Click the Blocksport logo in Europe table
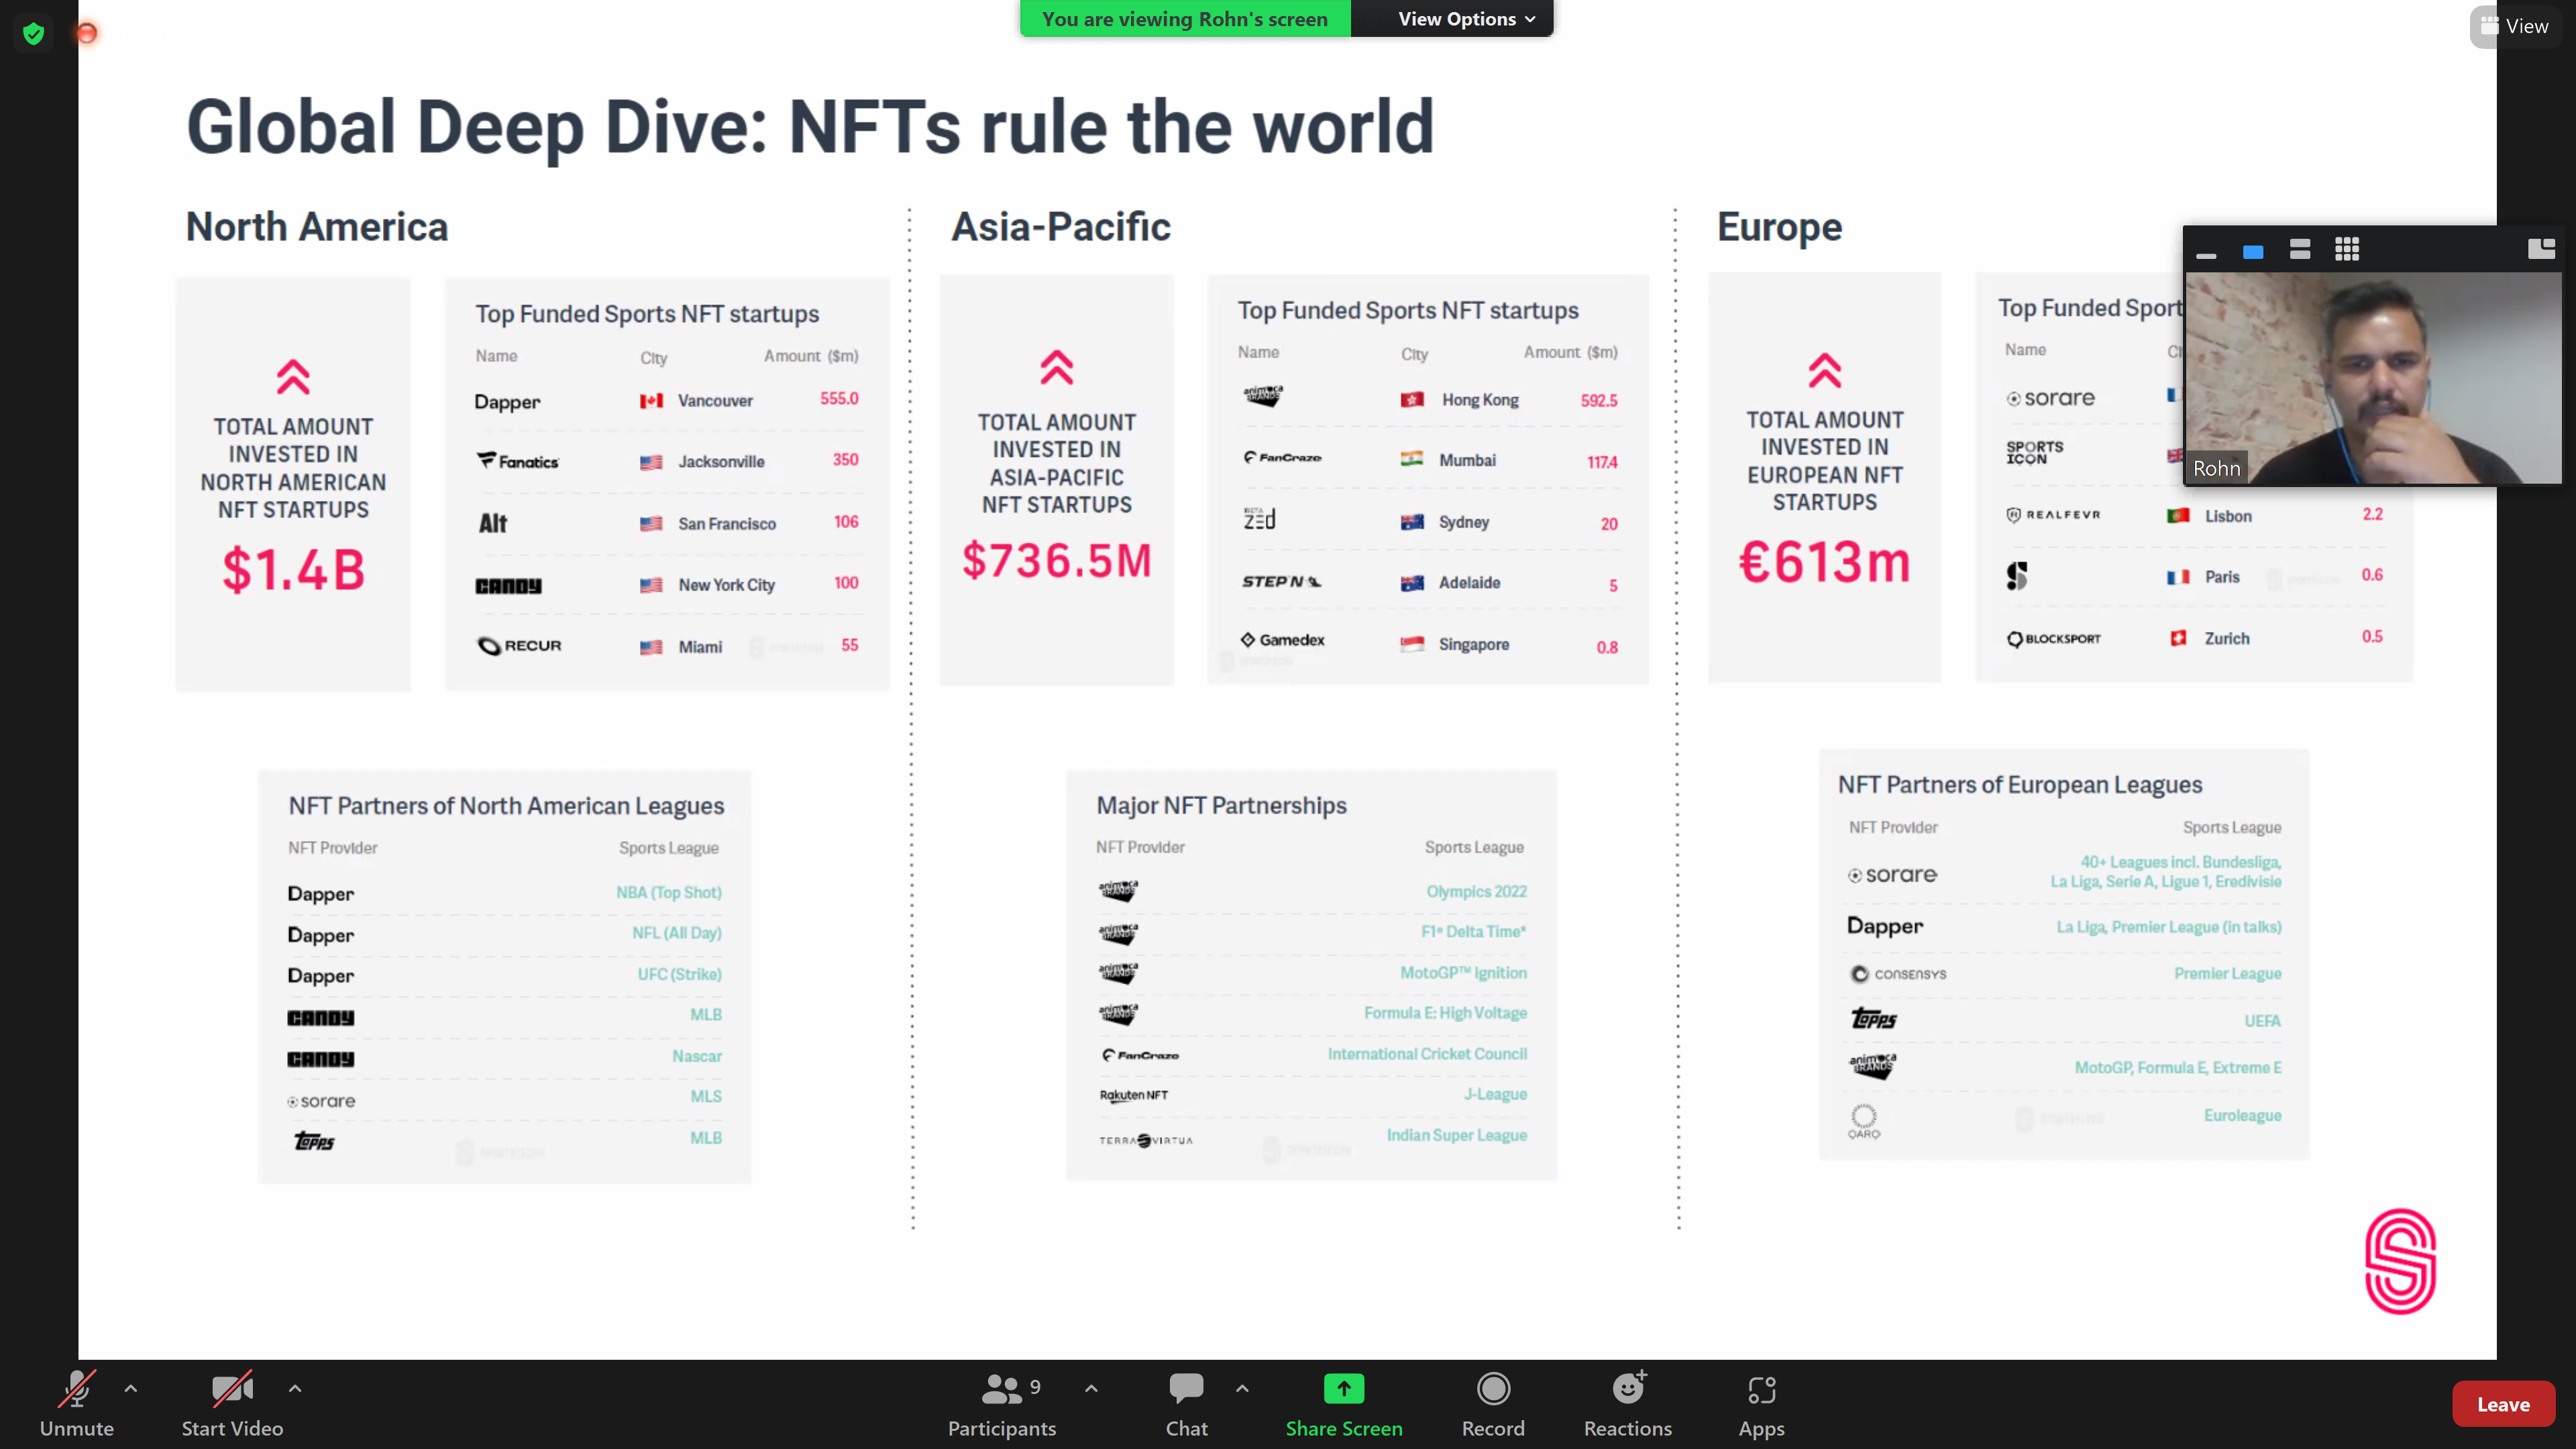Viewport: 2576px width, 1449px height. pos(2054,639)
